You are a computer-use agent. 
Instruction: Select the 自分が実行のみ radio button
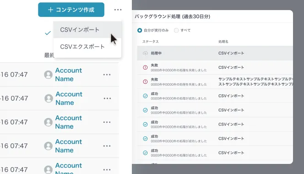coord(140,30)
